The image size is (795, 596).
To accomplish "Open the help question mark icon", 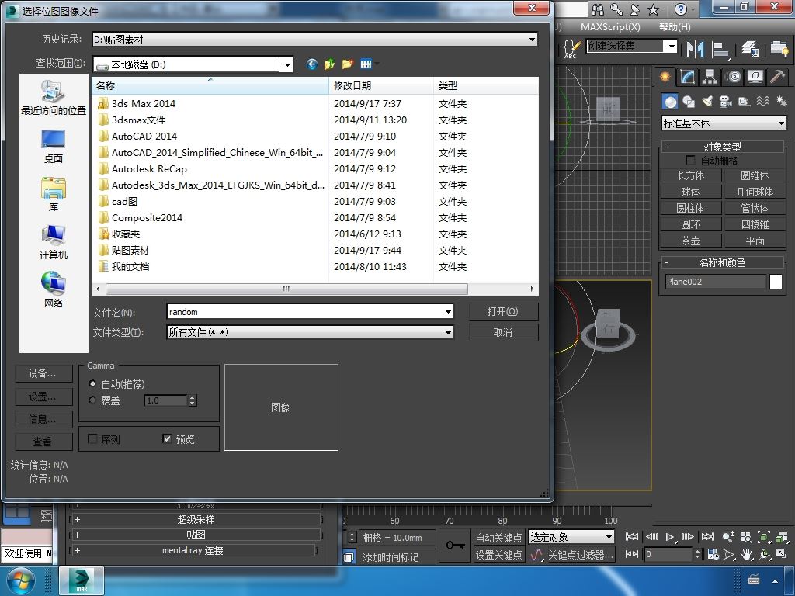I will pos(681,9).
